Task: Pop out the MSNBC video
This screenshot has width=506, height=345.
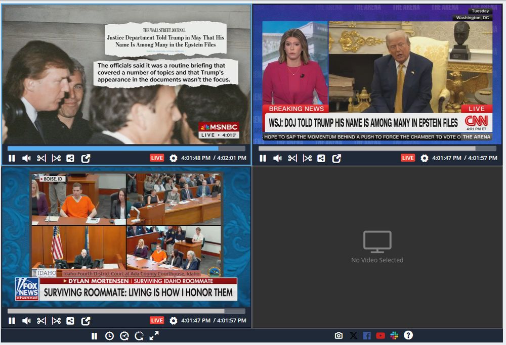Action: pyautogui.click(x=86, y=158)
